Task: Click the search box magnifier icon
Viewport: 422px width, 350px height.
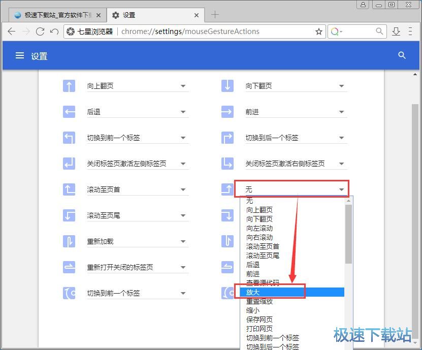Action: [x=379, y=31]
